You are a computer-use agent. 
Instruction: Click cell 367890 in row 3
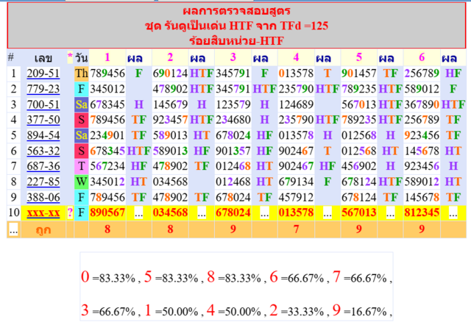(x=422, y=104)
